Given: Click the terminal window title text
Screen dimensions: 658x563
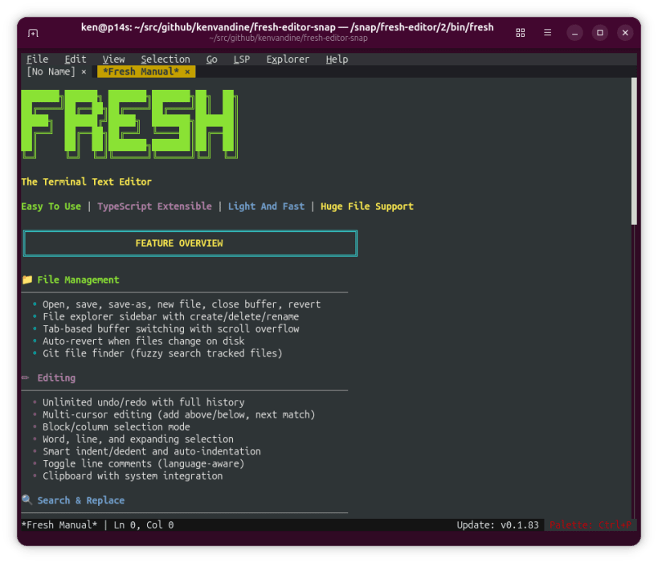Looking at the screenshot, I should 288,27.
